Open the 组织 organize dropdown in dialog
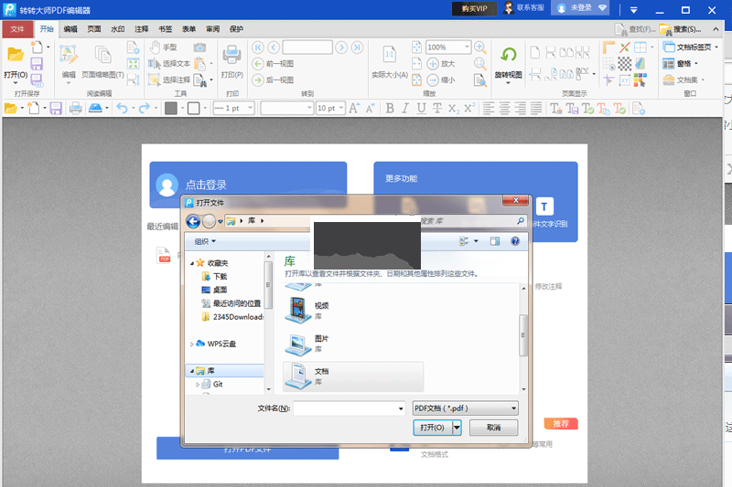 point(205,241)
